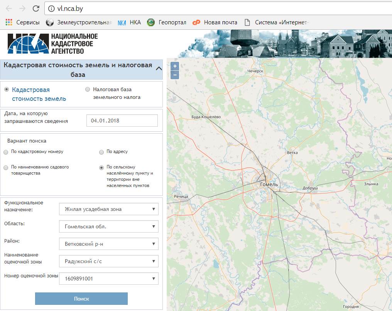
Task: Click Ветка town label on the map
Action: [x=292, y=153]
